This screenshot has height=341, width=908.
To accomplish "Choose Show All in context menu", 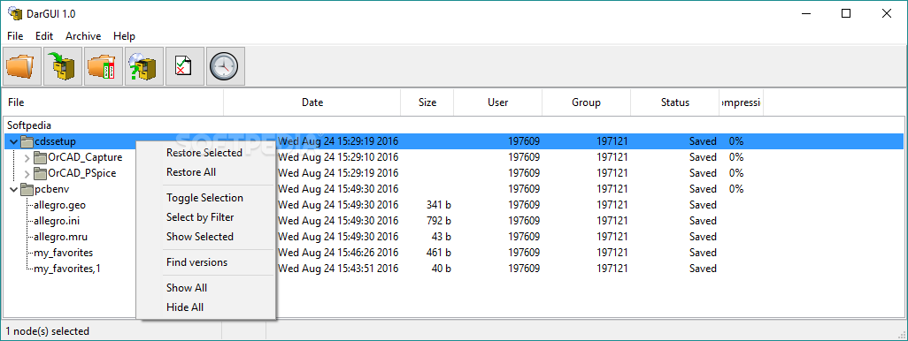I will point(187,288).
